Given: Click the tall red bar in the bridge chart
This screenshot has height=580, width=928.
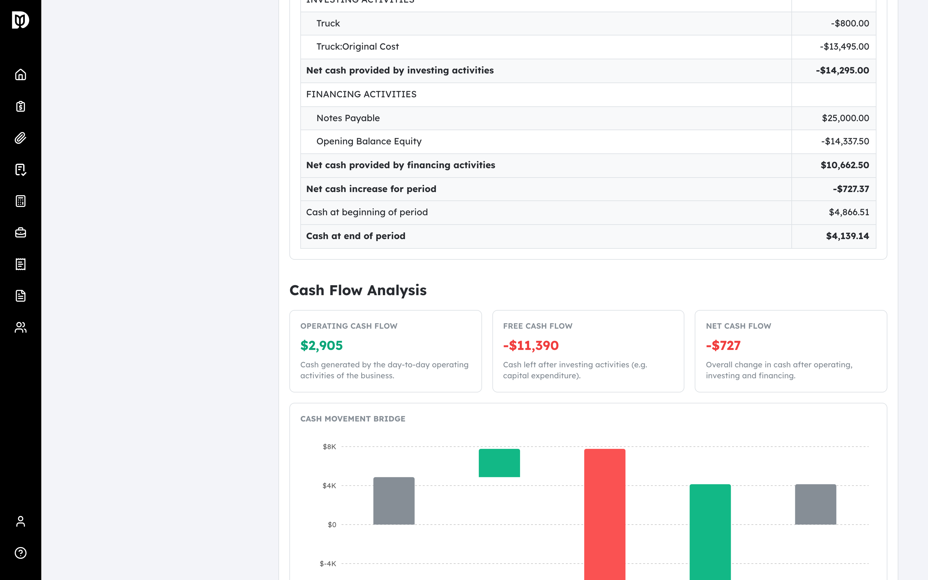Looking at the screenshot, I should click(605, 514).
